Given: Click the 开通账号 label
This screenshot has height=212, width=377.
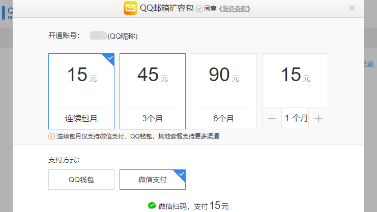Looking at the screenshot, I should coord(64,36).
